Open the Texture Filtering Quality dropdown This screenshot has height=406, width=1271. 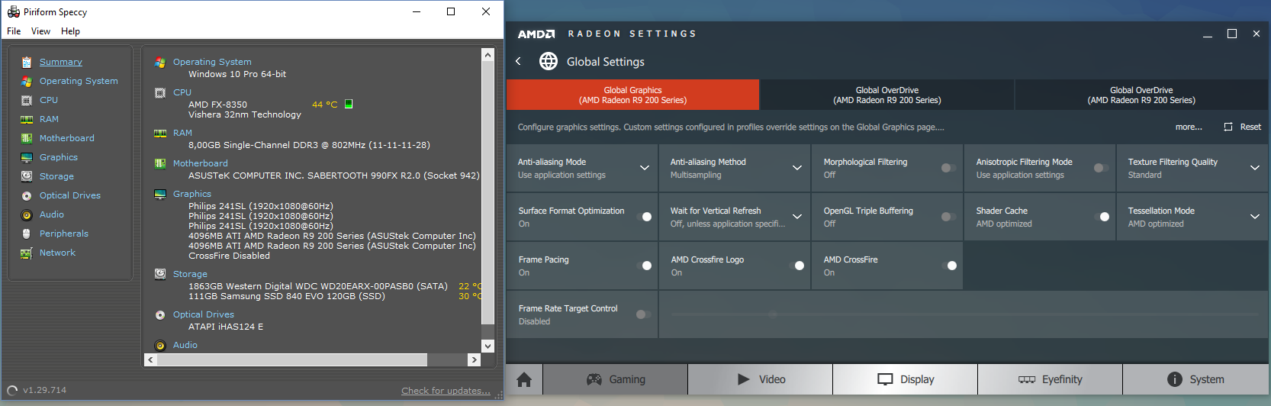pos(1255,168)
